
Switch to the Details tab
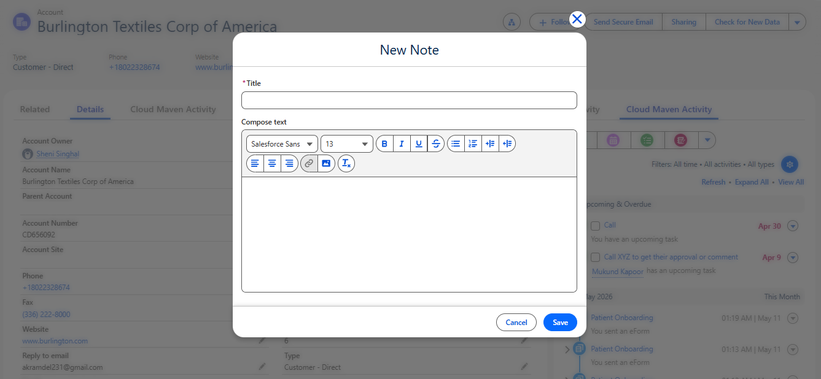click(x=90, y=109)
